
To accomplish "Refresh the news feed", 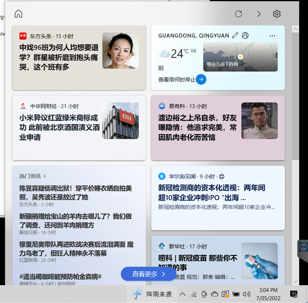I will [x=239, y=14].
